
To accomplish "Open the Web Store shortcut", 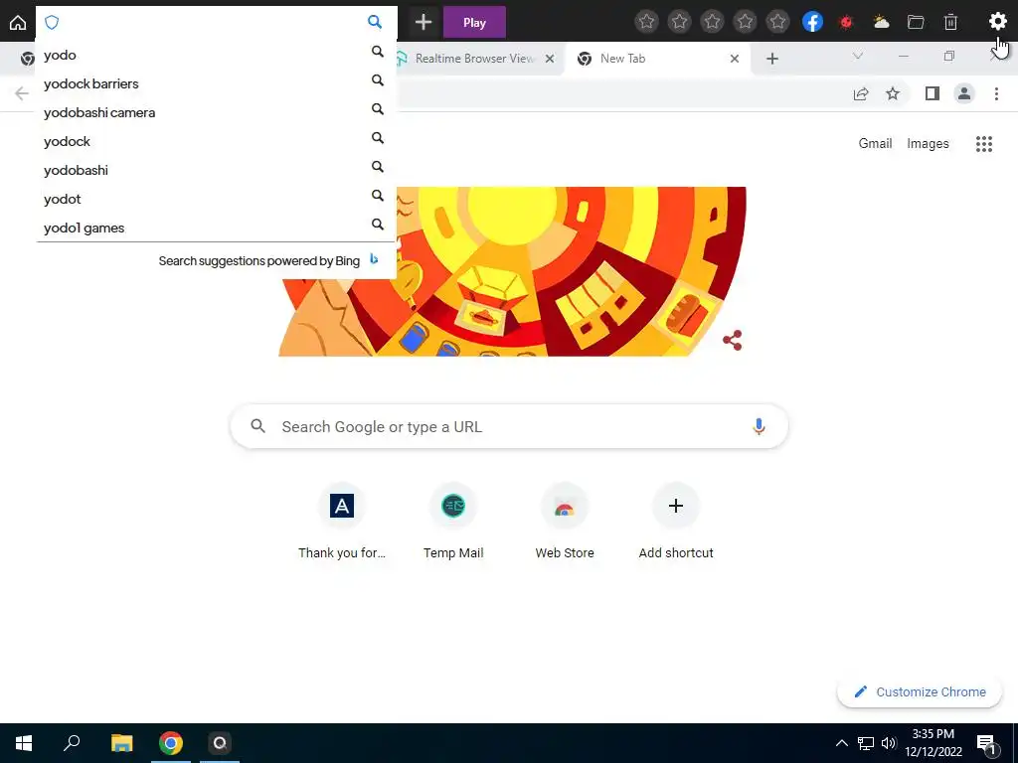I will coord(565,522).
